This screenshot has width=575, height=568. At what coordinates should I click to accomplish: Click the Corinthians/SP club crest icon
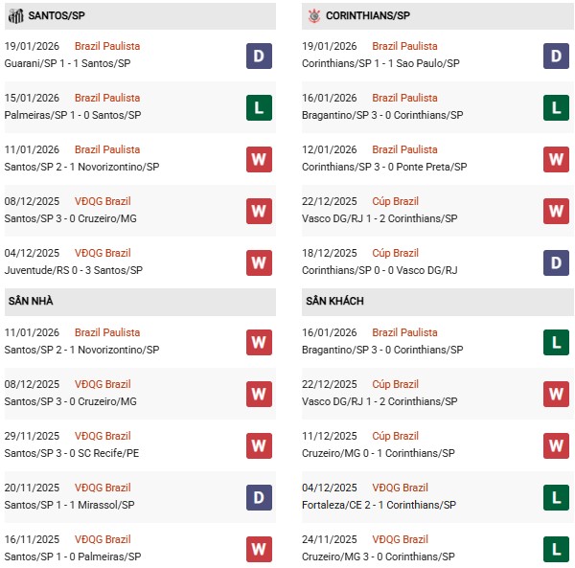pyautogui.click(x=314, y=15)
